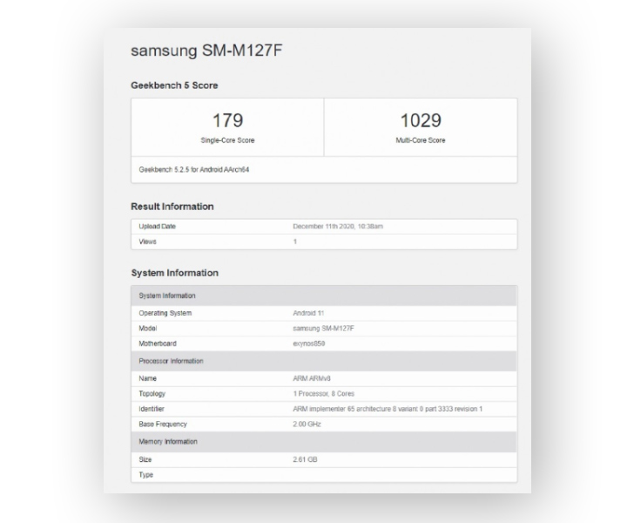Select the single-core score value 179
The image size is (634, 523).
coord(227,120)
